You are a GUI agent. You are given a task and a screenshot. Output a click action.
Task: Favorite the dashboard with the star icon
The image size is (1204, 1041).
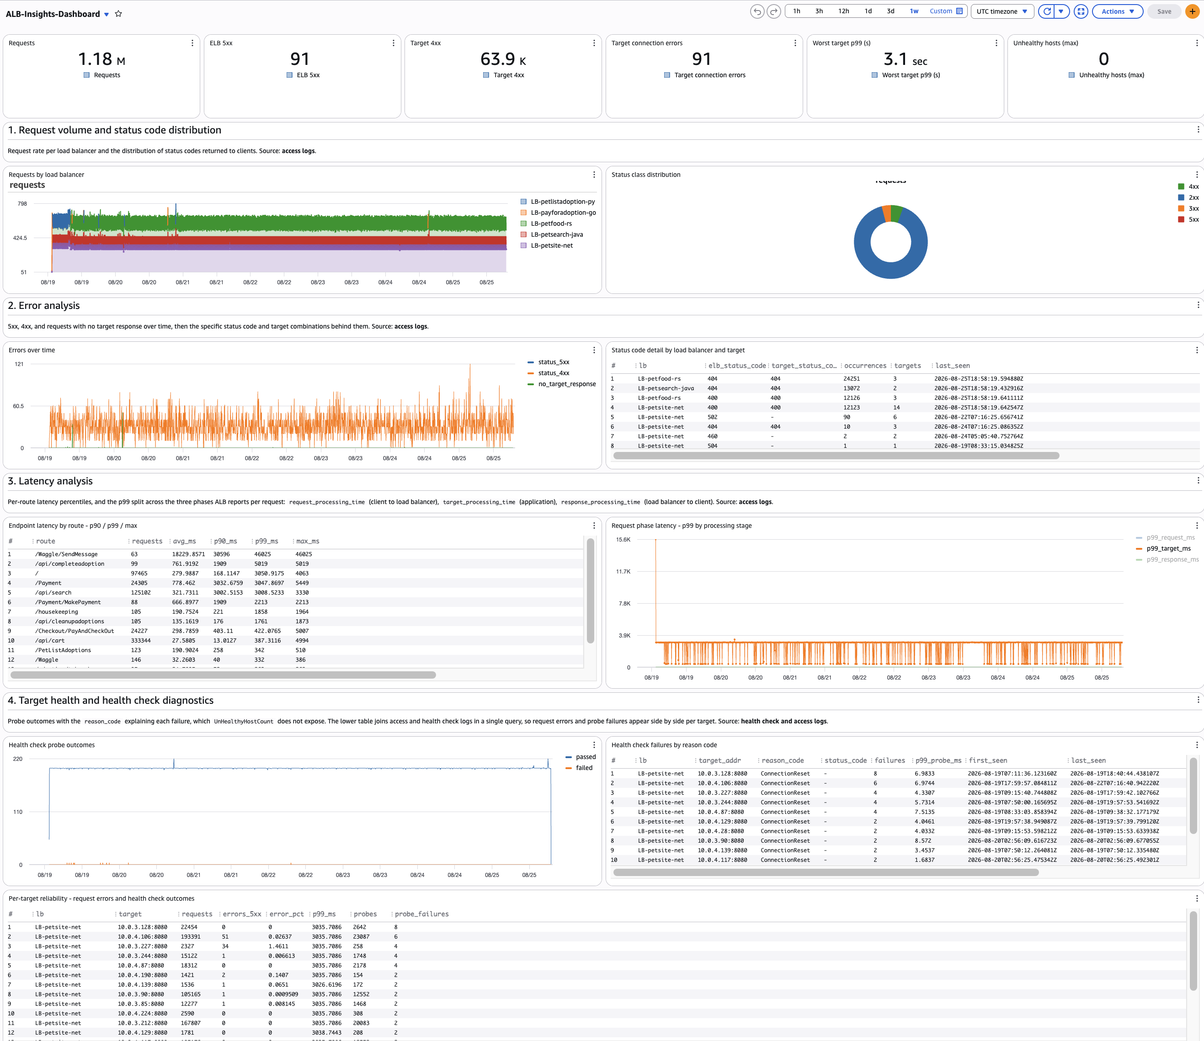[x=118, y=13]
